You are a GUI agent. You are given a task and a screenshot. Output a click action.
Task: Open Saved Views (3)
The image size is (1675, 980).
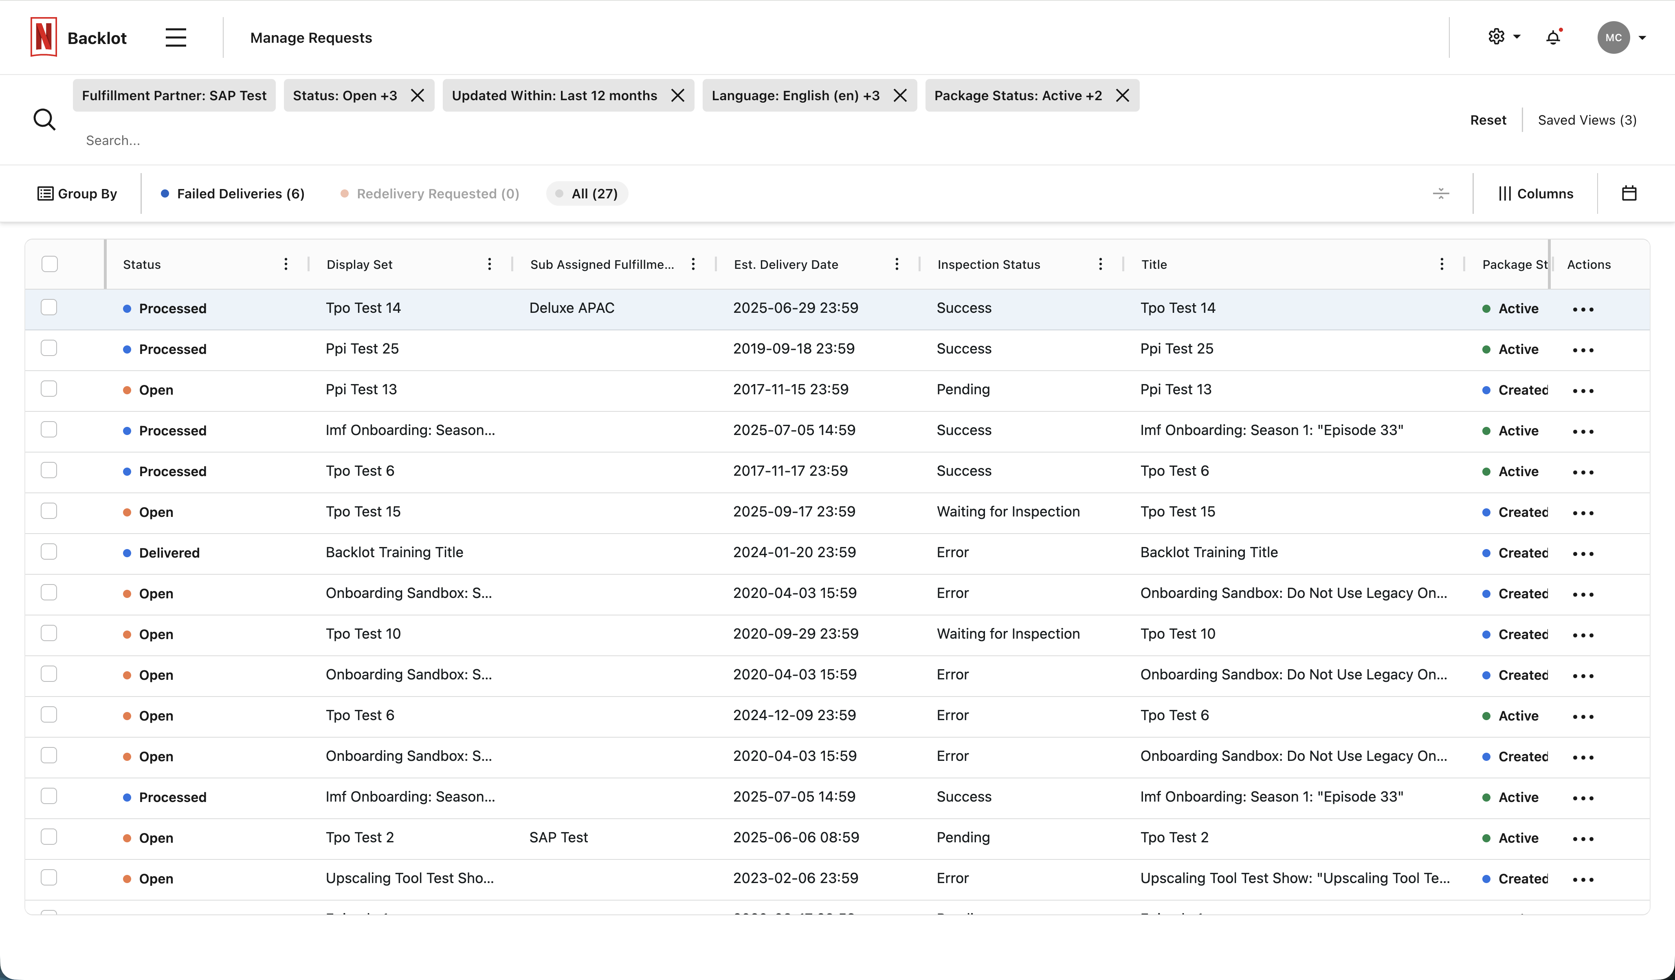tap(1587, 120)
